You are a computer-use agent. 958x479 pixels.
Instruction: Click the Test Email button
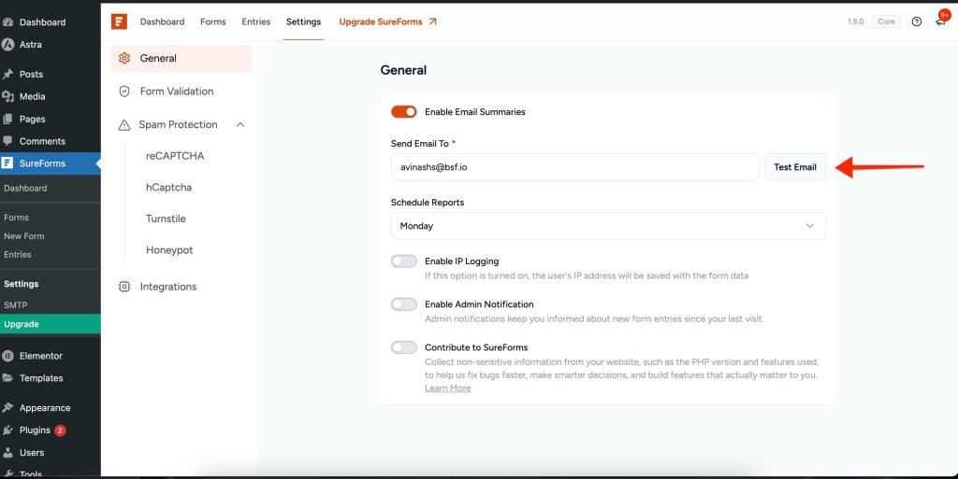coord(795,167)
